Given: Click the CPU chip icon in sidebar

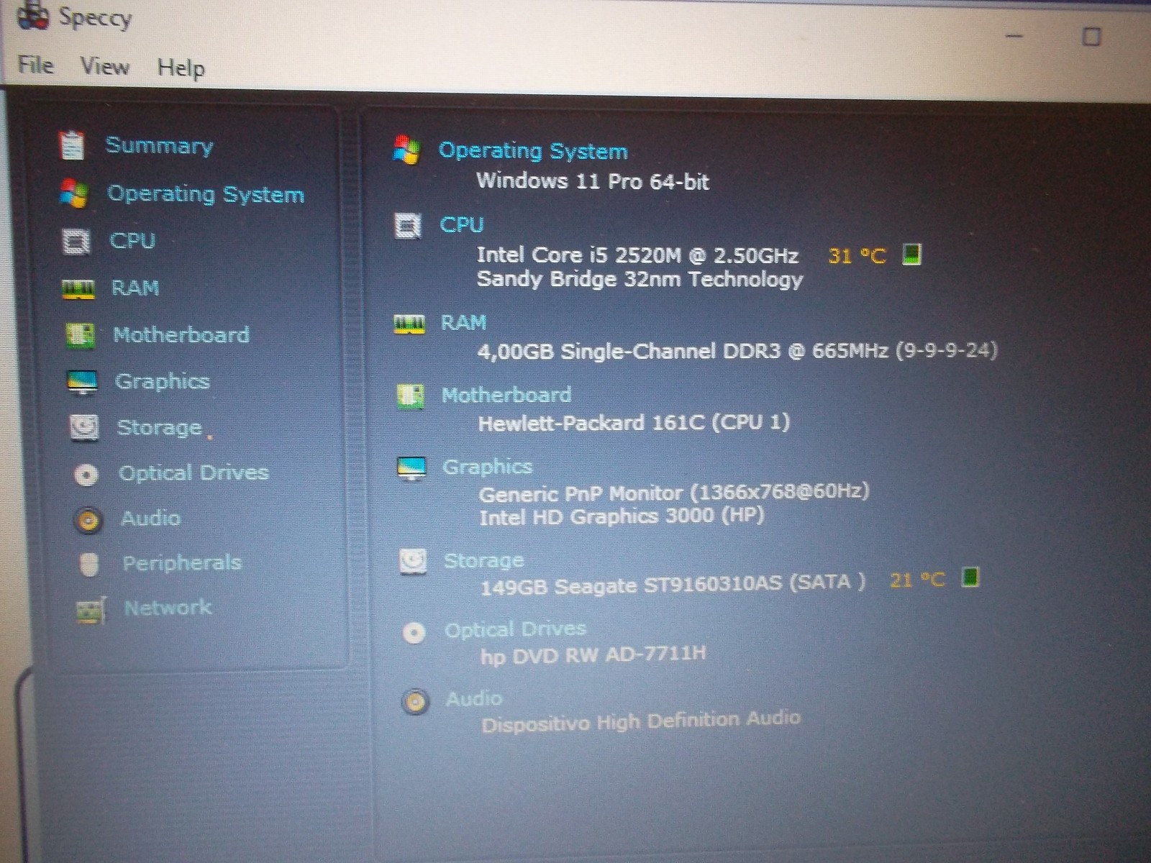Looking at the screenshot, I should point(76,241).
